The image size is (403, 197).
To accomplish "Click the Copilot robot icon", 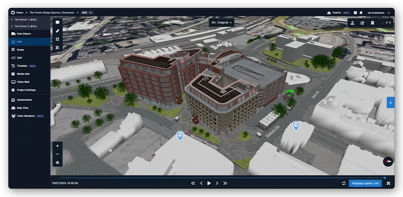I will click(329, 12).
